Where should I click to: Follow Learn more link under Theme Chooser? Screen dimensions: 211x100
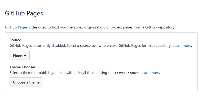tap(150, 73)
